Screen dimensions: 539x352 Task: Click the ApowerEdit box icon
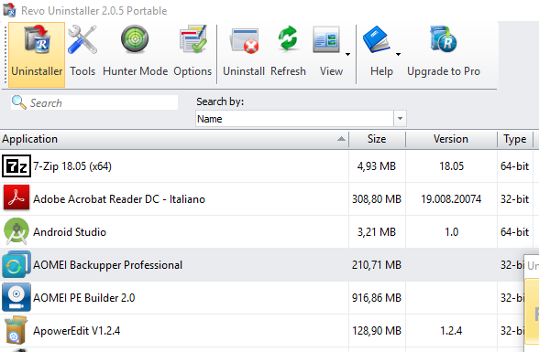point(16,330)
